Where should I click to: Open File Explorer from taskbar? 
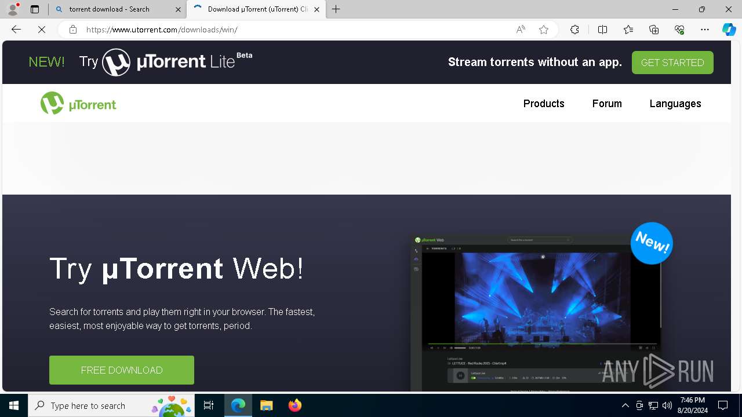click(266, 405)
